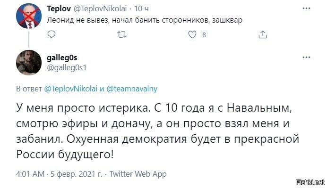327x188 pixels.
Task: Open the Teplov display name link
Action: click(x=59, y=9)
